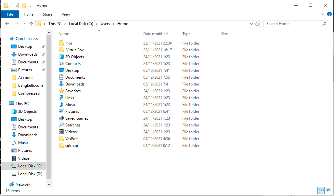334x196 pixels.
Task: Open bengkelti.com folder in Quick access
Action: (31, 85)
